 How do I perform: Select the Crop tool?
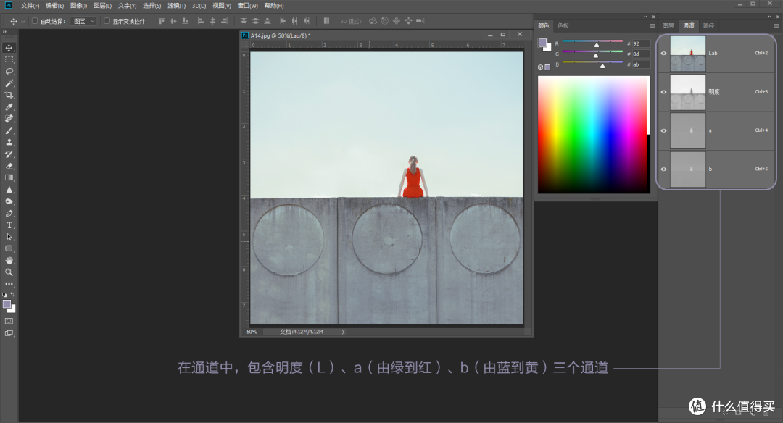pos(9,94)
